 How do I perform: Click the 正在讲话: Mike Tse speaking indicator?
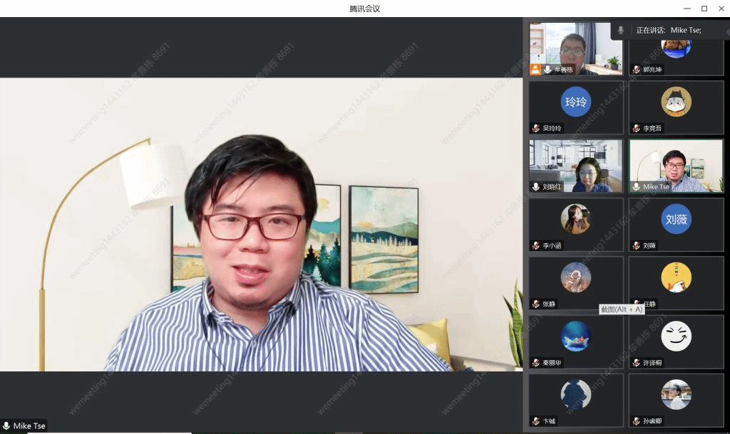[x=669, y=30]
